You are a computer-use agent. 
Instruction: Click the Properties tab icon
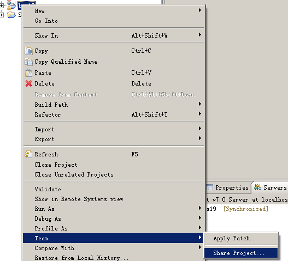click(209, 187)
